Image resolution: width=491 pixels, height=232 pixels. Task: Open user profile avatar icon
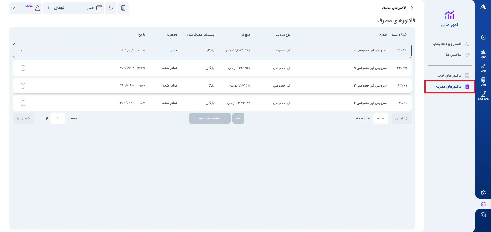click(37, 8)
